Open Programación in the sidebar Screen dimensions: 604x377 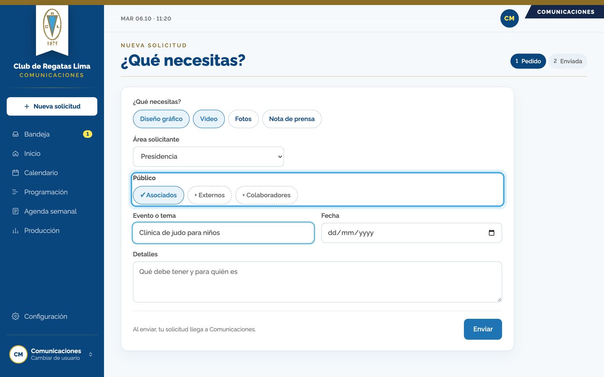52,192
